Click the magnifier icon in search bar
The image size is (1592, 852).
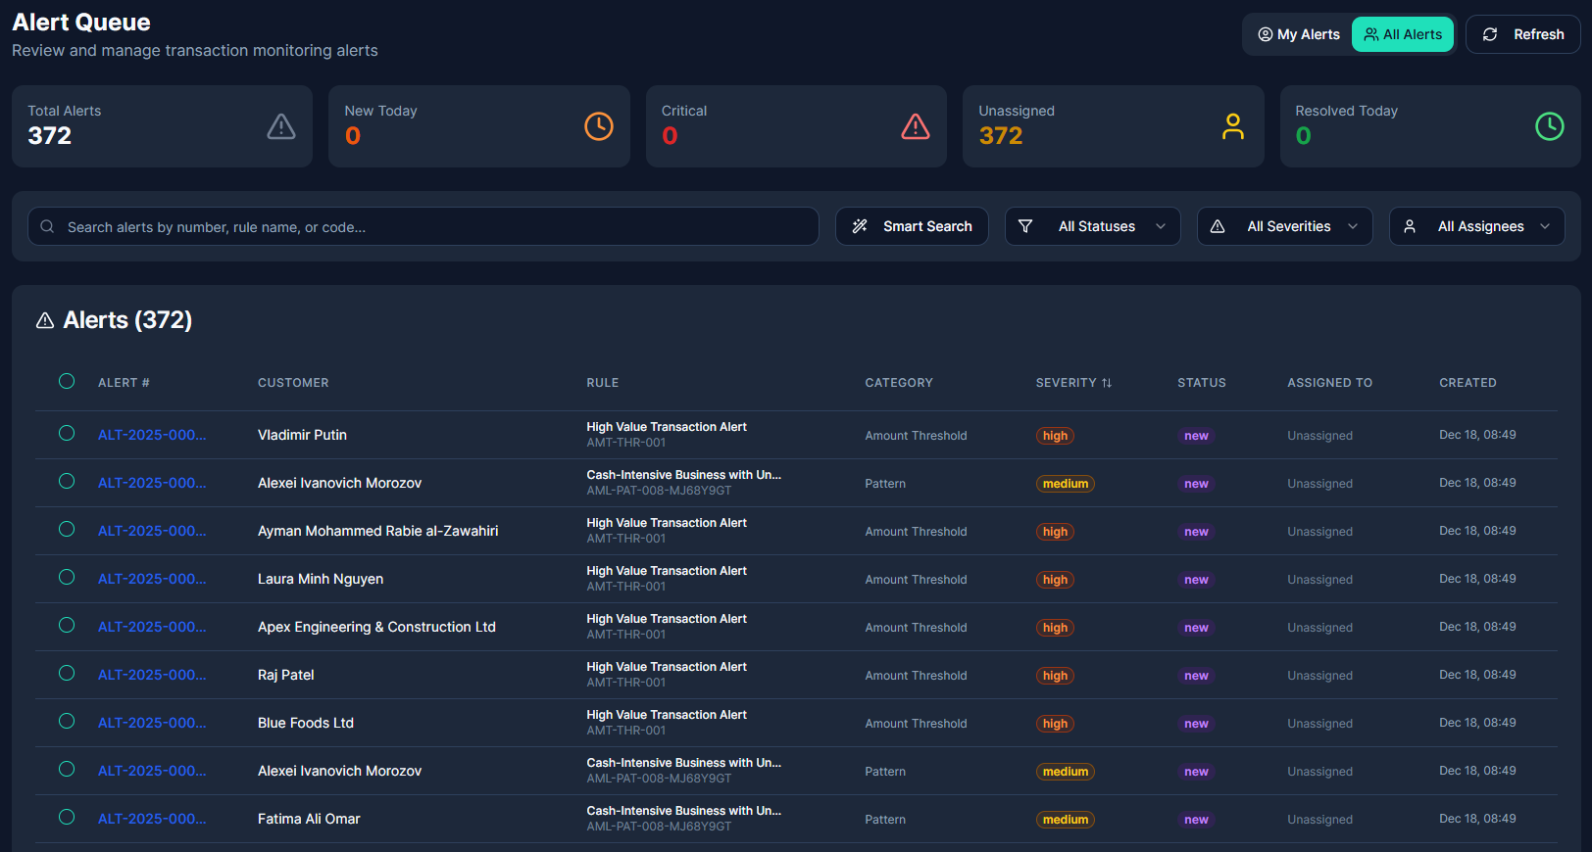tap(47, 226)
